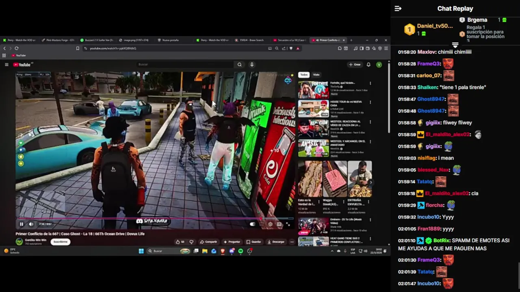Select the Todos filter chip
The height and width of the screenshot is (292, 520).
[304, 75]
